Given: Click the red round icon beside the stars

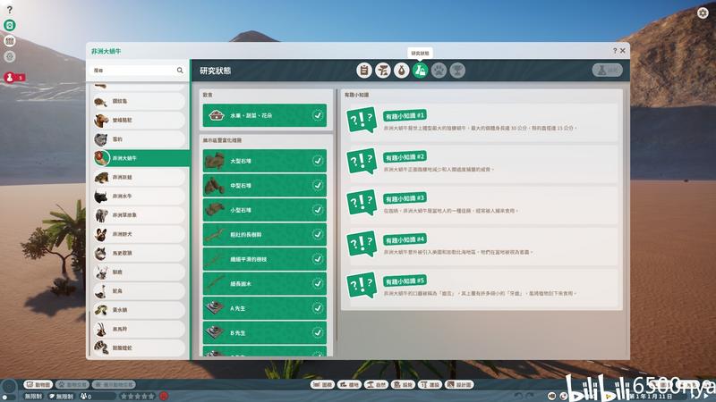Looking at the screenshot, I should coord(164,397).
